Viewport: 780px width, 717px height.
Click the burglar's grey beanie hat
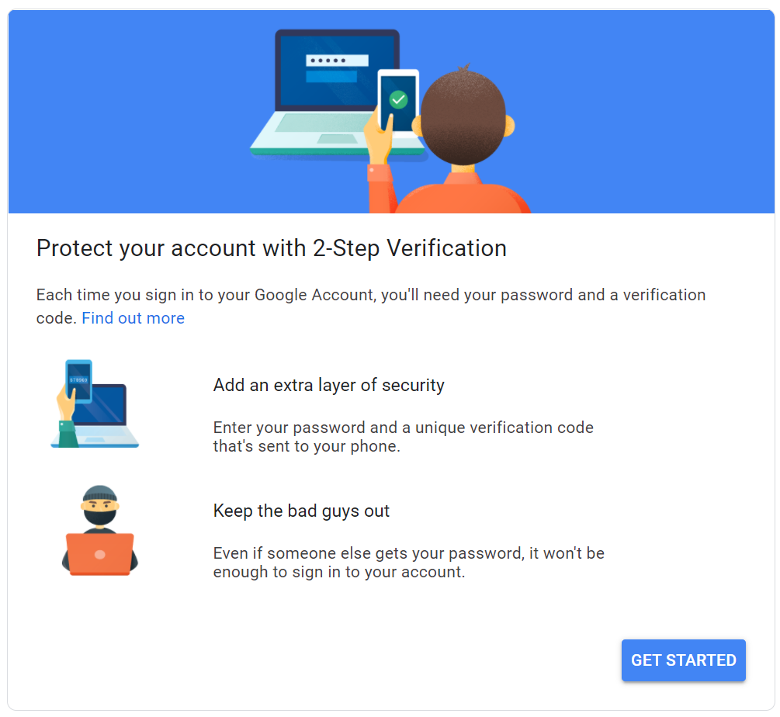pos(99,496)
